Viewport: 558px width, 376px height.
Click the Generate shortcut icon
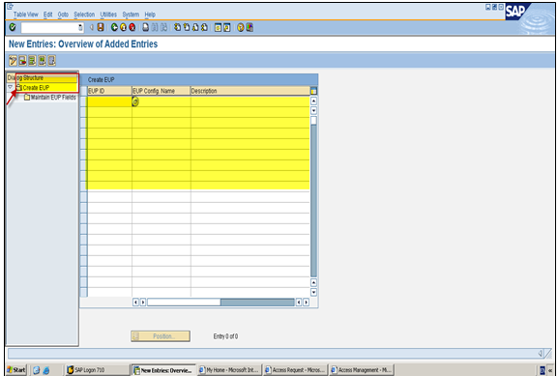coord(226,27)
